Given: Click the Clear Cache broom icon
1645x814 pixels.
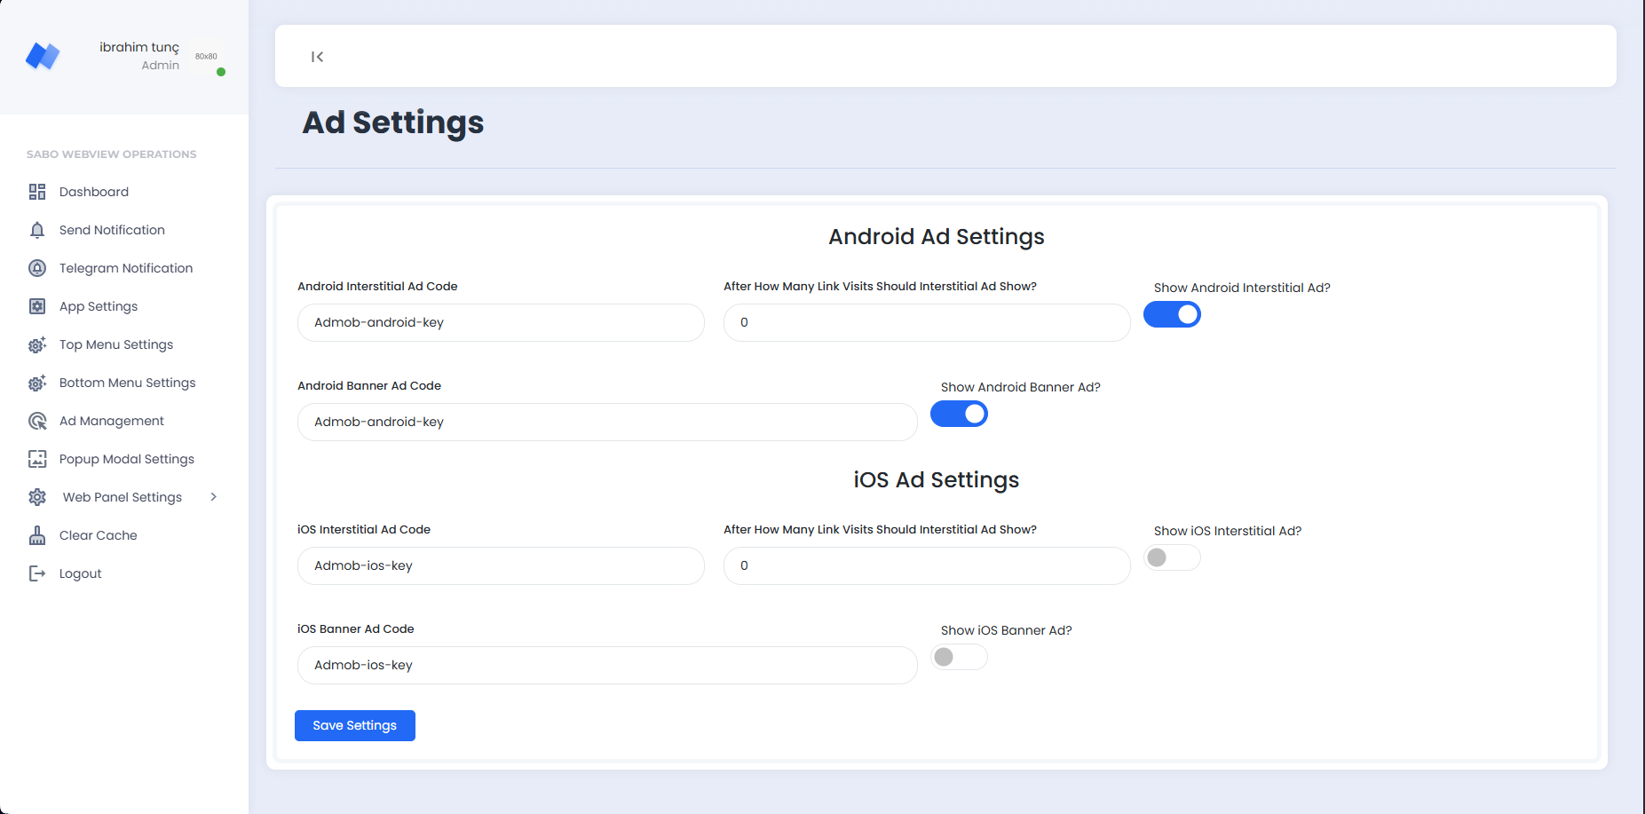Looking at the screenshot, I should point(37,535).
